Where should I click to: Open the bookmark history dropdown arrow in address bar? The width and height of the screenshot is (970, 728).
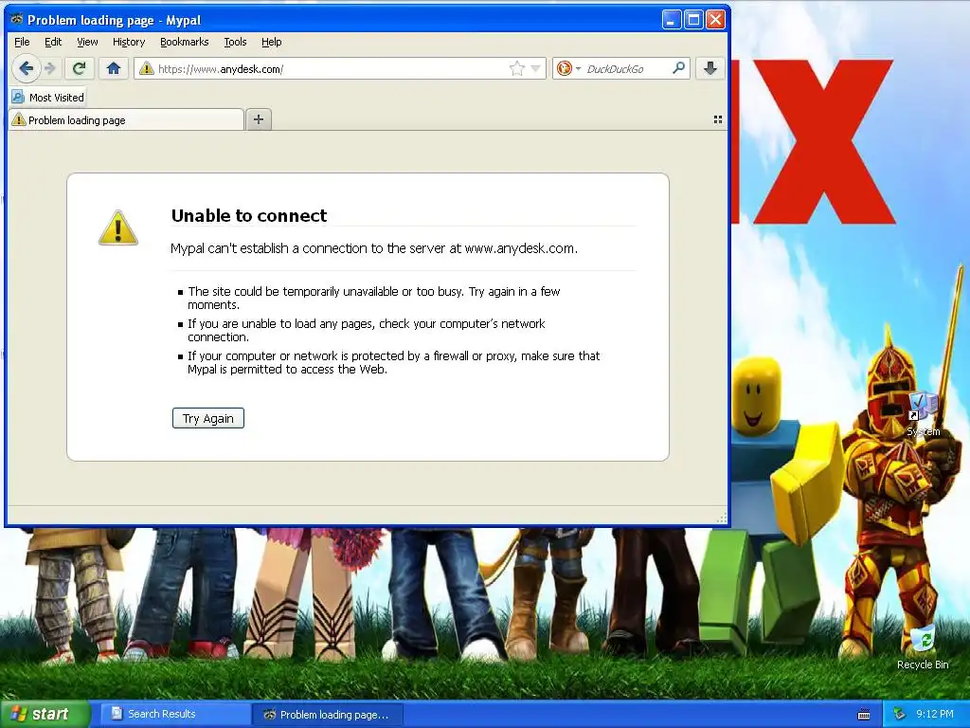tap(536, 68)
